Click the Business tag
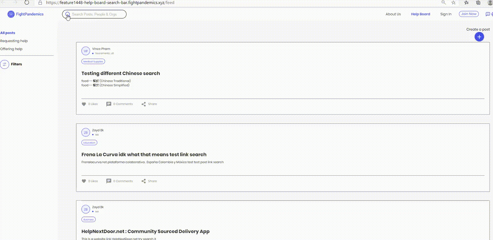Viewport: 493px width, 240px height. click(88, 220)
